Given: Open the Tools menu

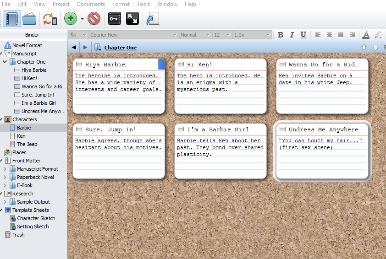Looking at the screenshot, I should (x=143, y=4).
